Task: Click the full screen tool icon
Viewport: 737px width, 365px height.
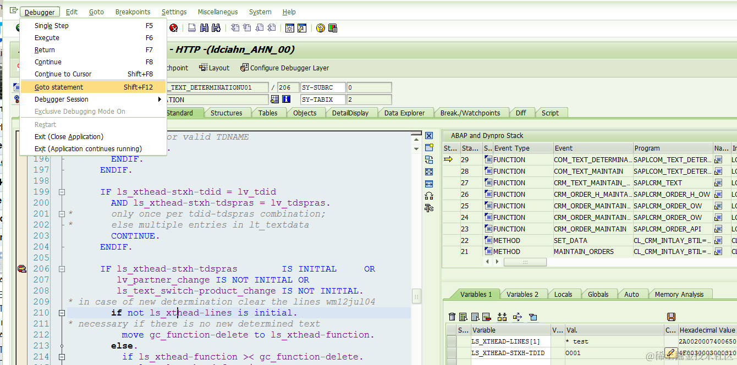Action: pyautogui.click(x=429, y=172)
